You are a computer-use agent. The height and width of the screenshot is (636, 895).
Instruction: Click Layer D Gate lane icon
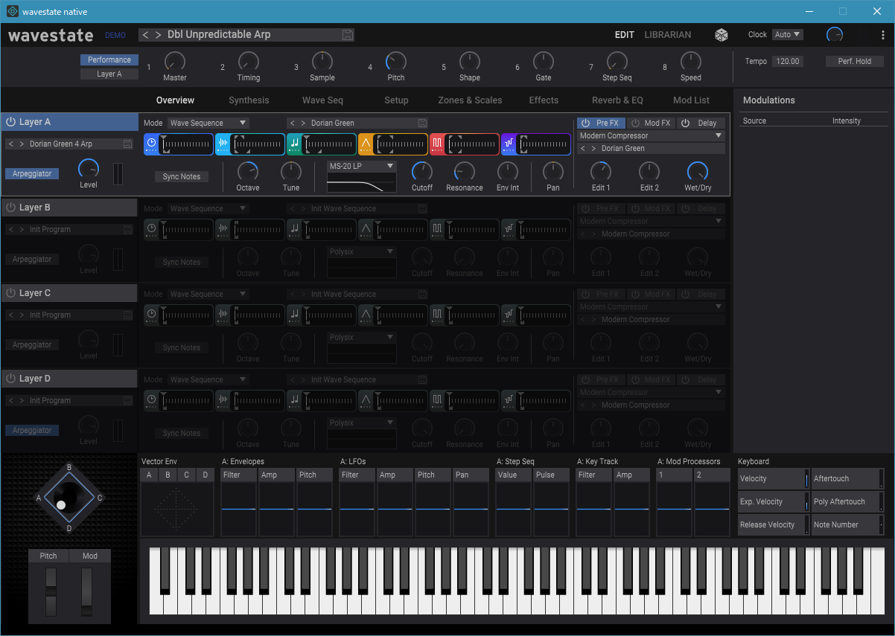[438, 401]
